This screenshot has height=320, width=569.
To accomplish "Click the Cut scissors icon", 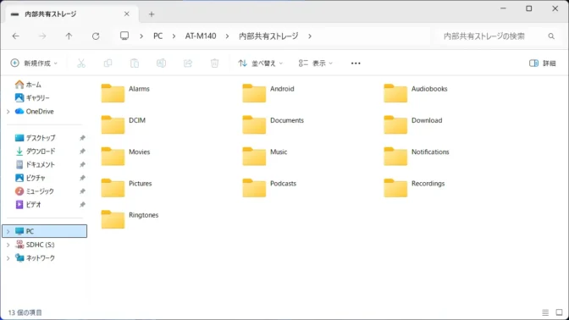I will pos(81,63).
